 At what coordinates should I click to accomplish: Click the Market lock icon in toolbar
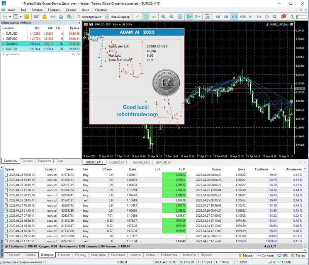point(44,17)
